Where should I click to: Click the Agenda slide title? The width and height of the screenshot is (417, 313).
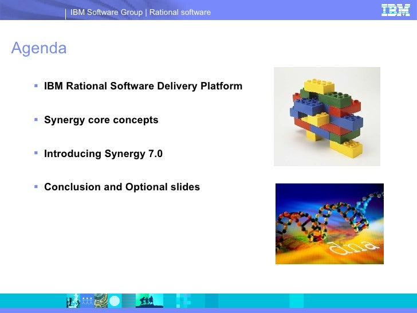click(x=39, y=48)
